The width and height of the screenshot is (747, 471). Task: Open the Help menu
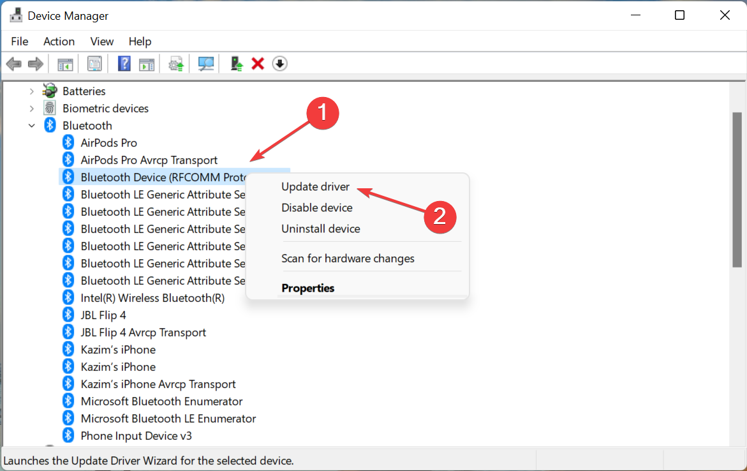point(140,41)
